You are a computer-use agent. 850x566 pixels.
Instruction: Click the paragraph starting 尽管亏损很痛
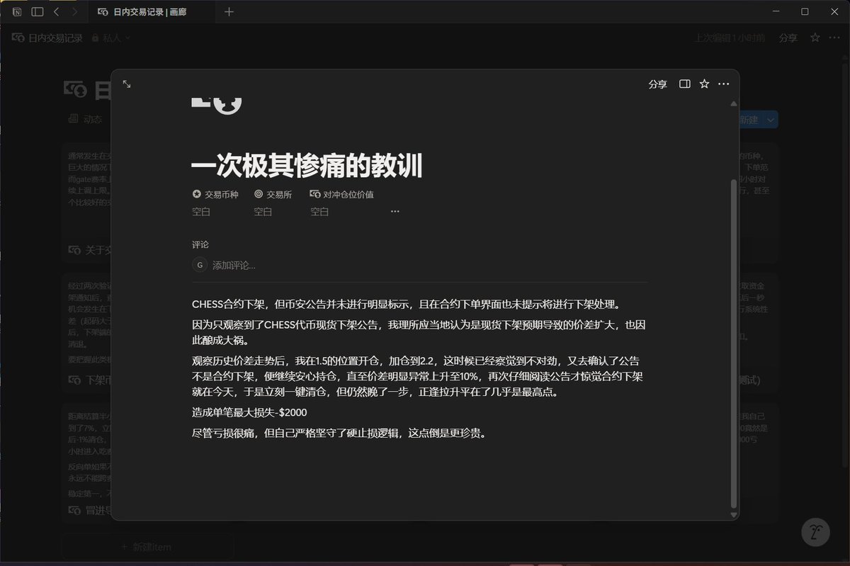339,433
